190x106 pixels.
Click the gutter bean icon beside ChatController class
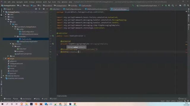pyautogui.click(x=53, y=36)
